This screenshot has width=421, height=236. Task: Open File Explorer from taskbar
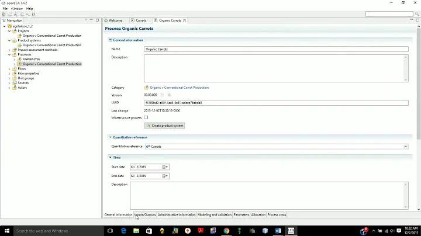click(136, 231)
